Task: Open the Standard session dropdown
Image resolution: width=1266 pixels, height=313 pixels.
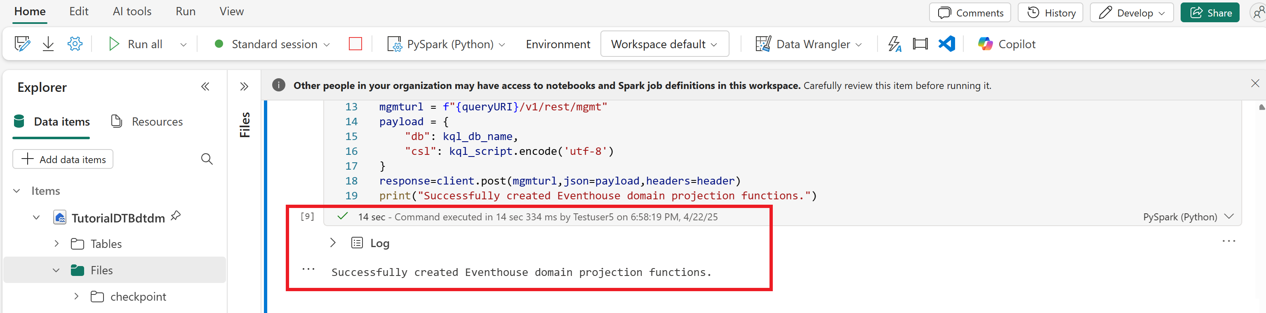Action: click(326, 44)
